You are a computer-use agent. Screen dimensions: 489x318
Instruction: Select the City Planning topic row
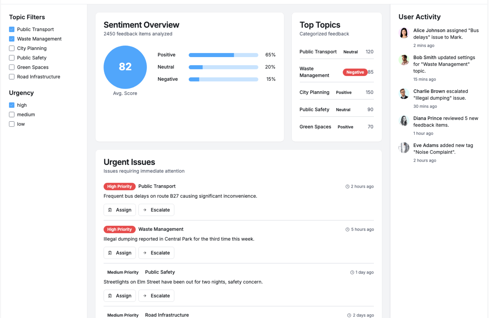tap(314, 92)
